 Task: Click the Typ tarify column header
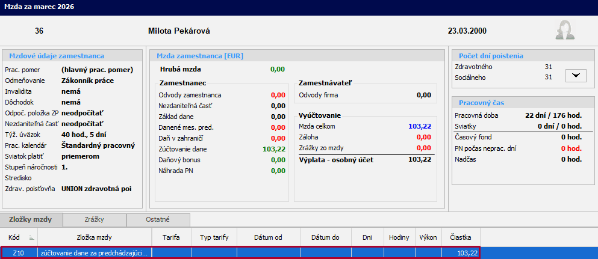(214, 237)
